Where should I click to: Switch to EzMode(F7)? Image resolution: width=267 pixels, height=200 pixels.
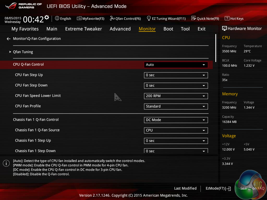[218, 189]
